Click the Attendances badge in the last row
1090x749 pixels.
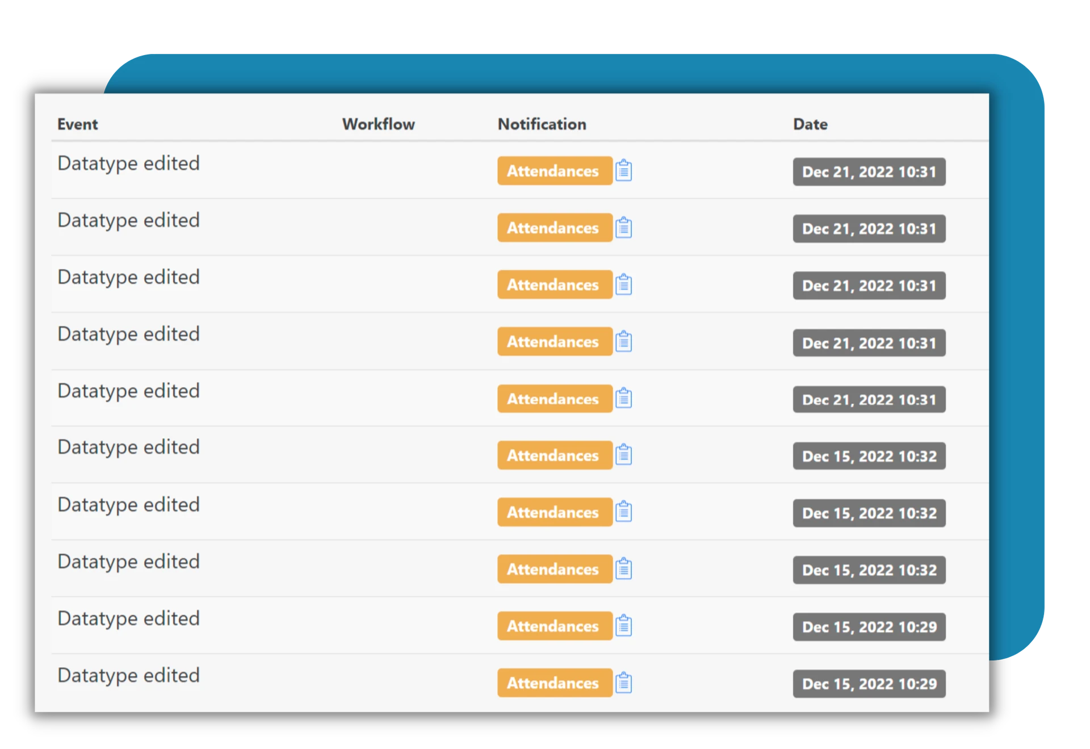coord(555,683)
